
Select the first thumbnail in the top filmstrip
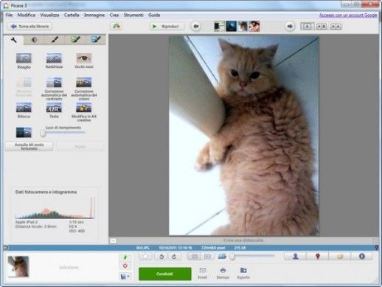coord(219,27)
